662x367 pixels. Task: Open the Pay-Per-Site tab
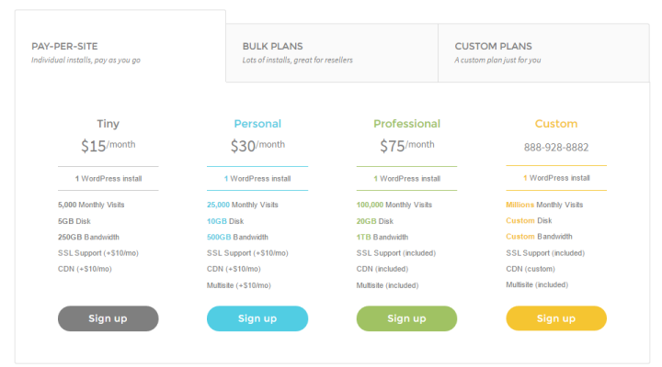(120, 47)
